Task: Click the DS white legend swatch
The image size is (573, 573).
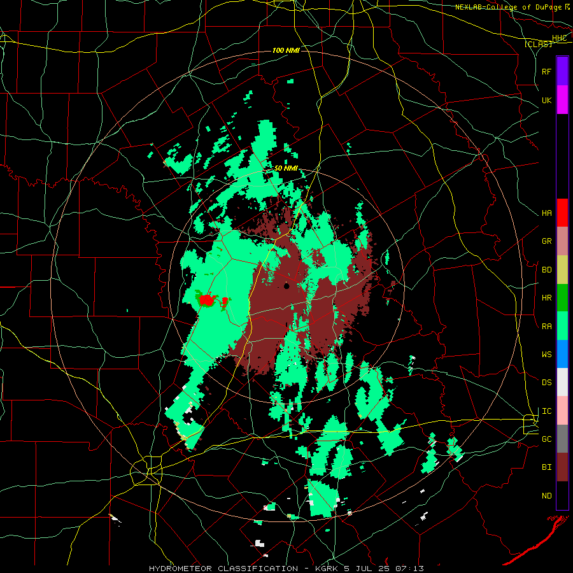Action: pyautogui.click(x=562, y=382)
